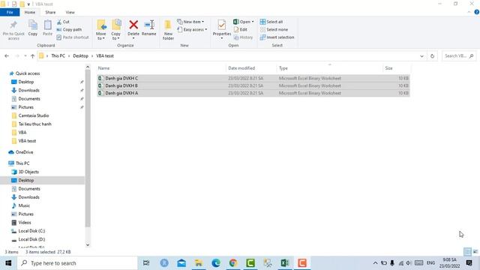Image resolution: width=480 pixels, height=270 pixels.
Task: Open 3D Objects folder
Action: (x=28, y=172)
